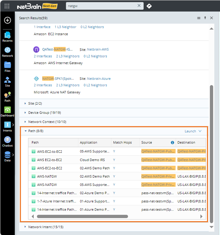Click the plus add-new icon
The height and width of the screenshot is (235, 220).
7,20
